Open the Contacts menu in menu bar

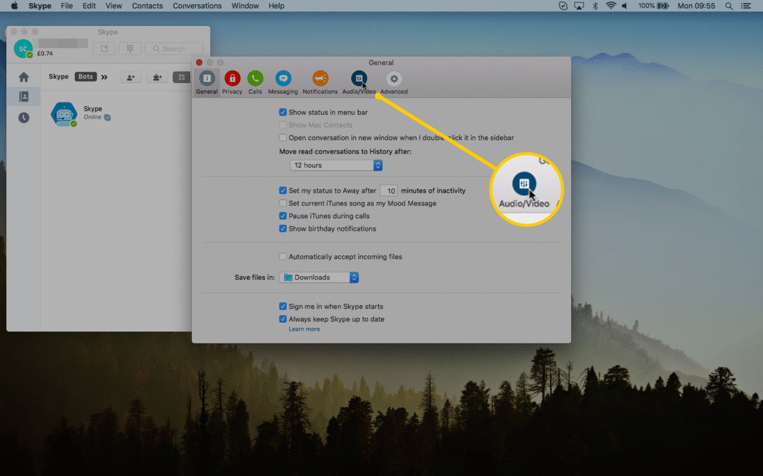[147, 6]
